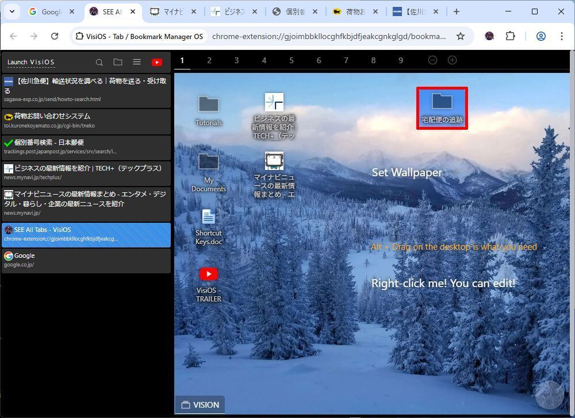Select the 宅配便の追跡 folder on desktop
Viewport: 575px width, 418px height.
[442, 108]
